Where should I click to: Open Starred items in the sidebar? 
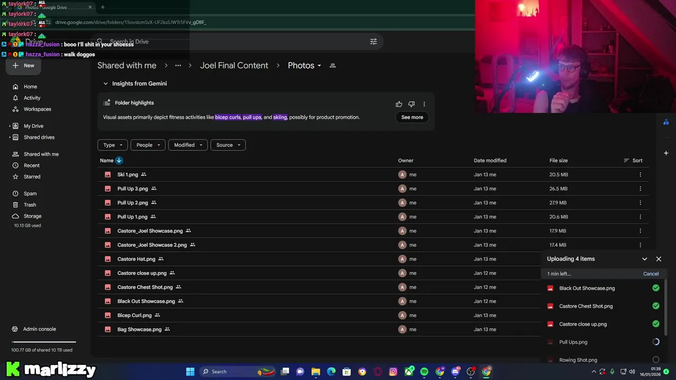click(x=32, y=177)
